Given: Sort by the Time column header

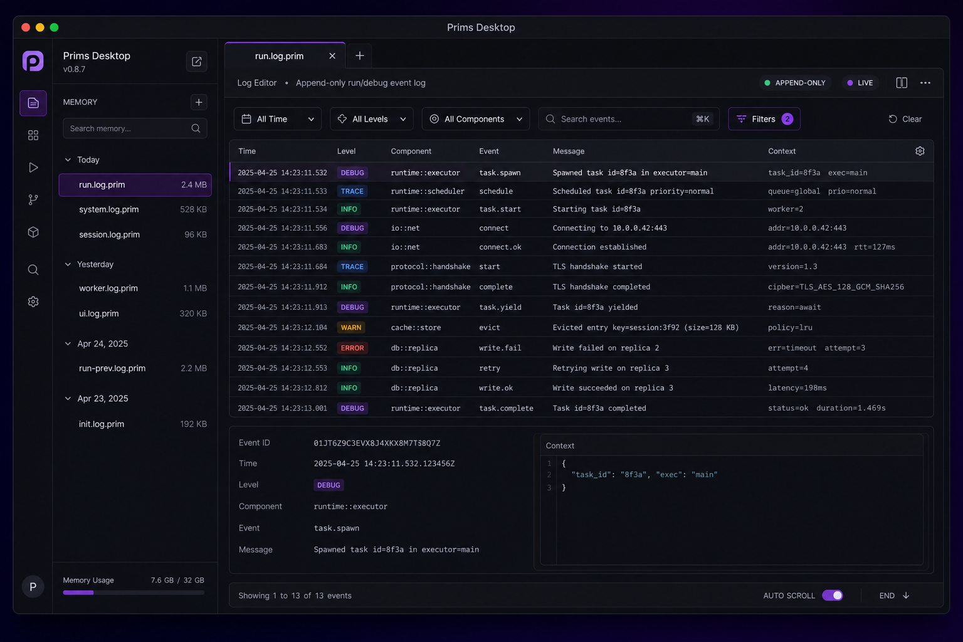Looking at the screenshot, I should (x=247, y=151).
